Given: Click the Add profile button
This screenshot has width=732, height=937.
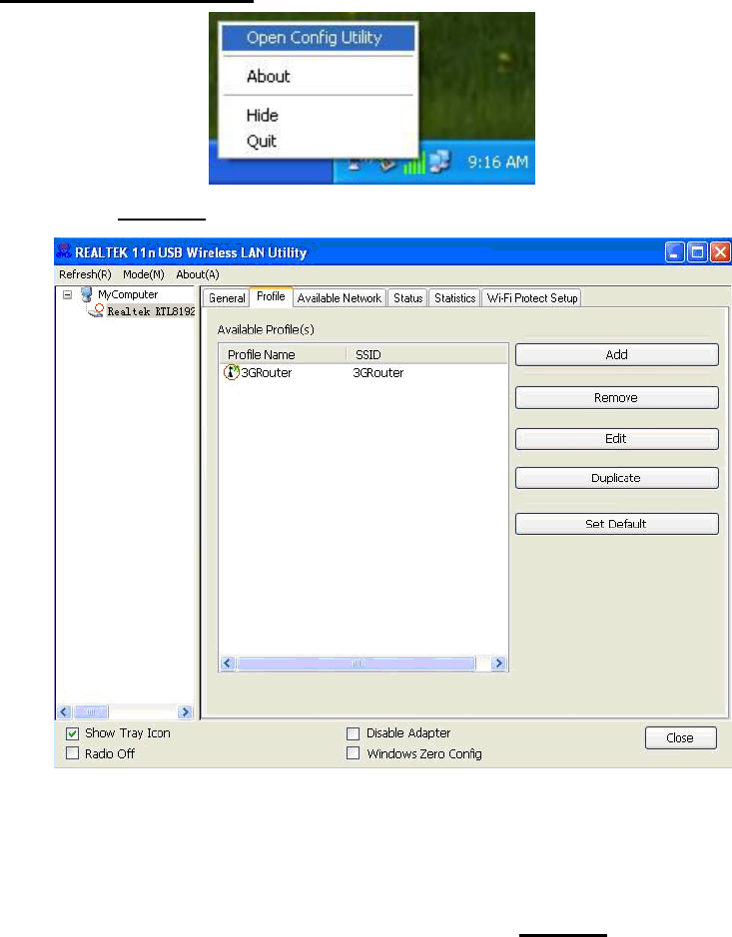Looking at the screenshot, I should (x=616, y=355).
